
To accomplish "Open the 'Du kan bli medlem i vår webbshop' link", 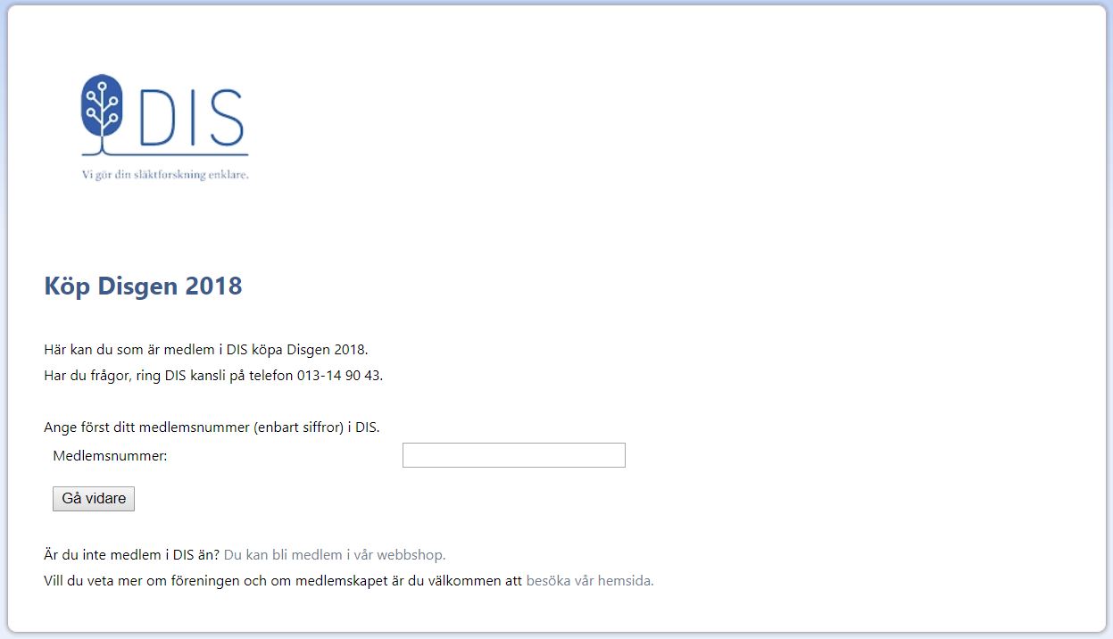I will (335, 554).
